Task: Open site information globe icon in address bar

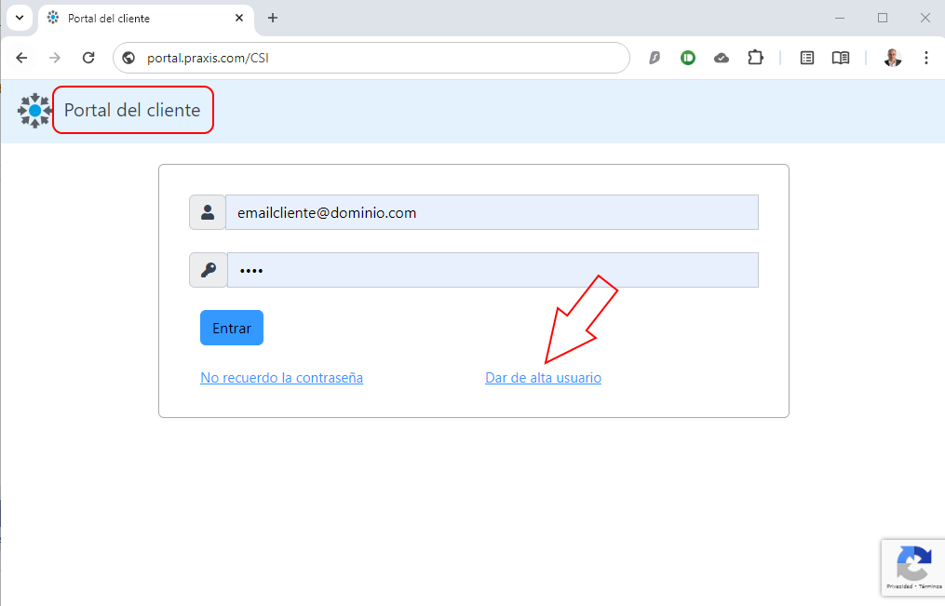Action: 128,58
